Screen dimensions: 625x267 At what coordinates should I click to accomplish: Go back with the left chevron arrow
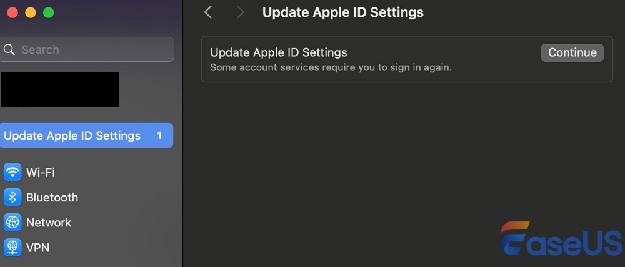pos(209,12)
